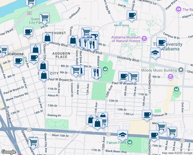Click the purple museum pin below Moody Music Building
Screen dimensions: 193x155
pyautogui.click(x=171, y=77)
